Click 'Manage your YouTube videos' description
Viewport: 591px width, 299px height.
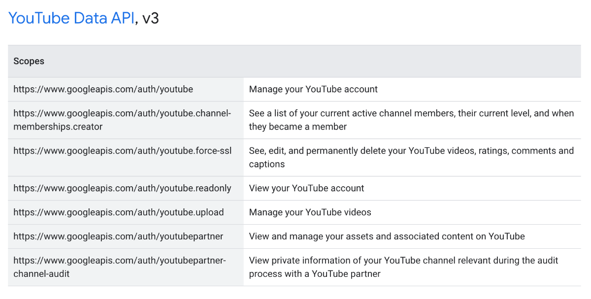point(310,212)
